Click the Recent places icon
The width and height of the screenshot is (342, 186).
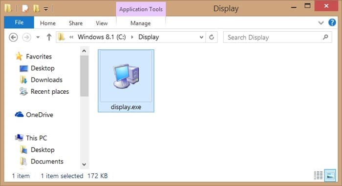23,91
